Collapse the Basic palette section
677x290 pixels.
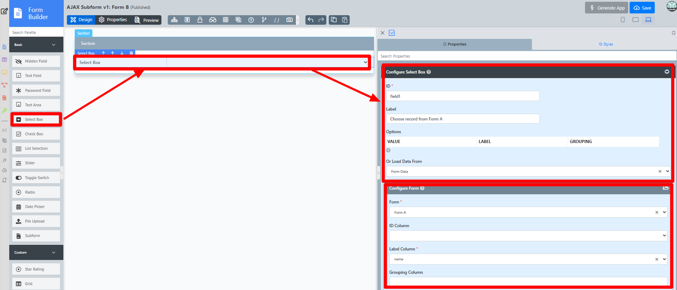tap(54, 45)
